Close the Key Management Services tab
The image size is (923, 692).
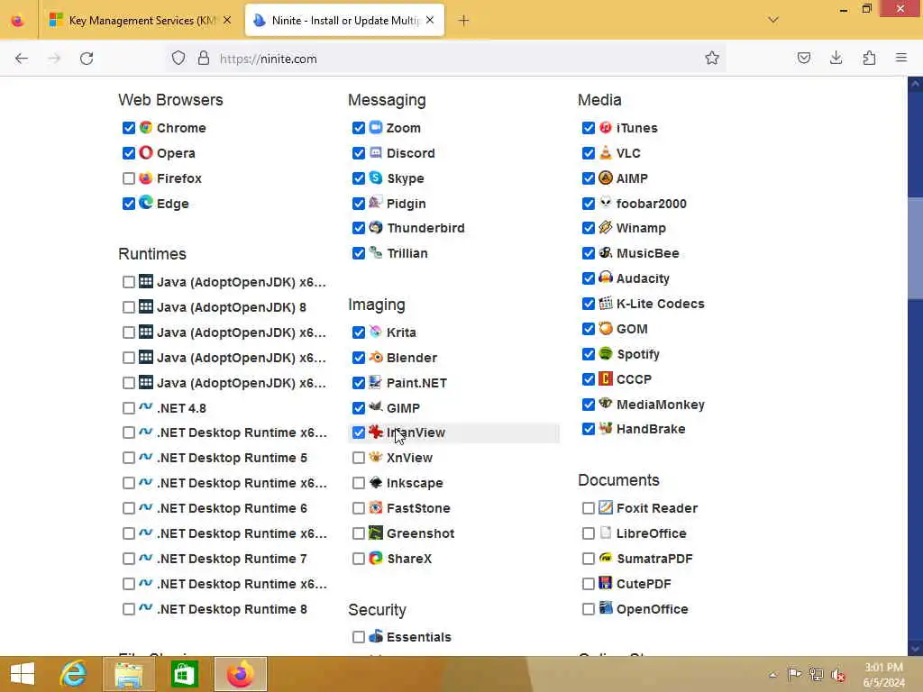(227, 20)
